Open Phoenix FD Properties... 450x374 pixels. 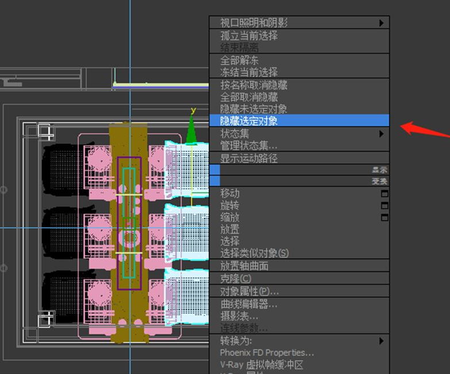click(x=299, y=353)
